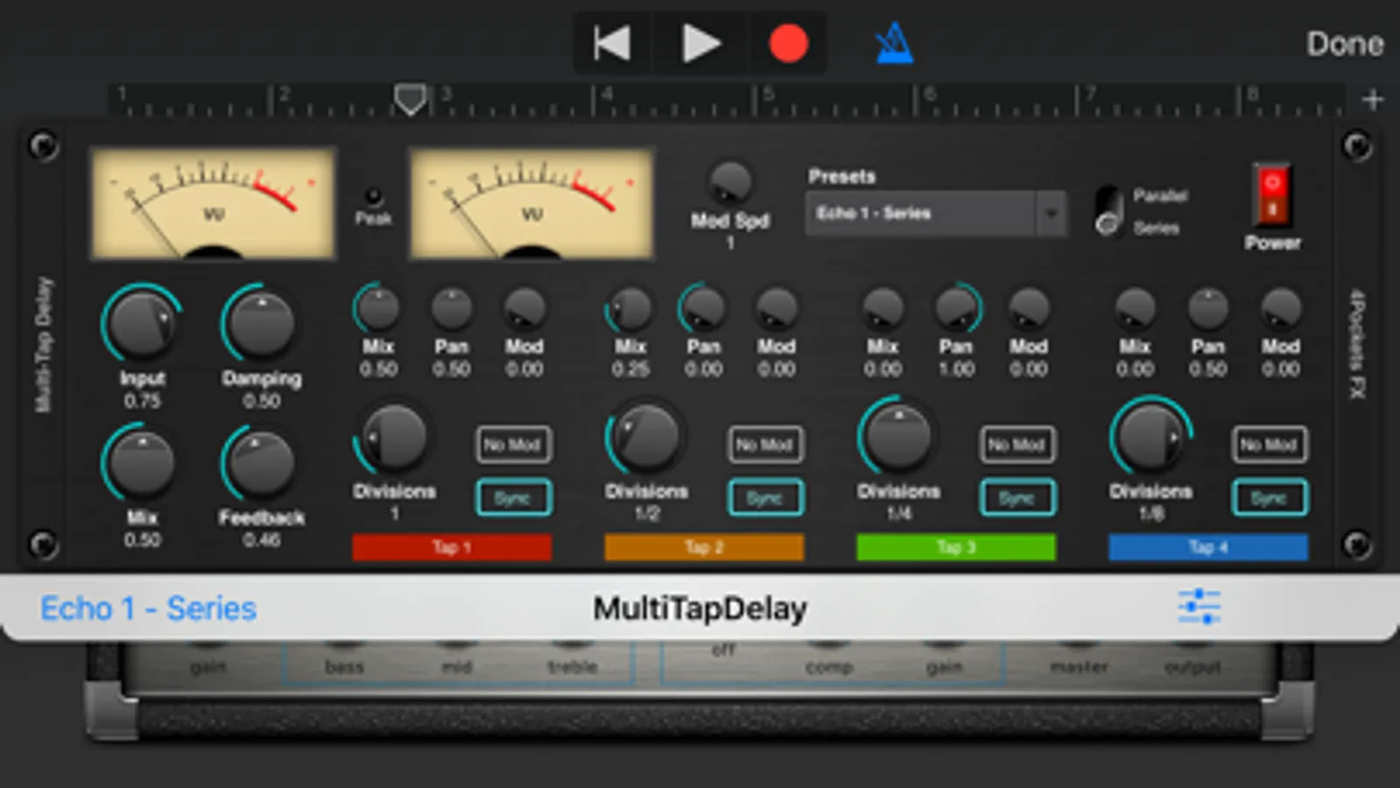Click the Tap 4 Divisions knob

(x=1150, y=438)
